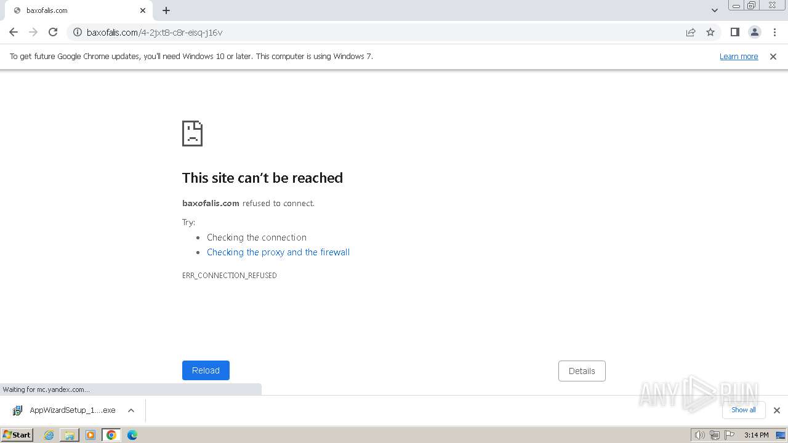
Task: Click the blue Reload button
Action: pyautogui.click(x=206, y=370)
